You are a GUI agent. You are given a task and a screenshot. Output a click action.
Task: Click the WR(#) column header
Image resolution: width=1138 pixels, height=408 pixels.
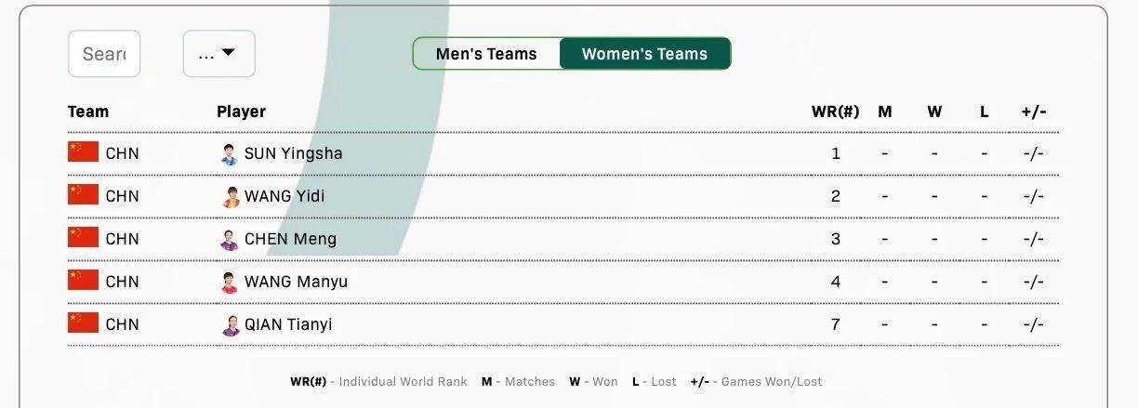835,112
